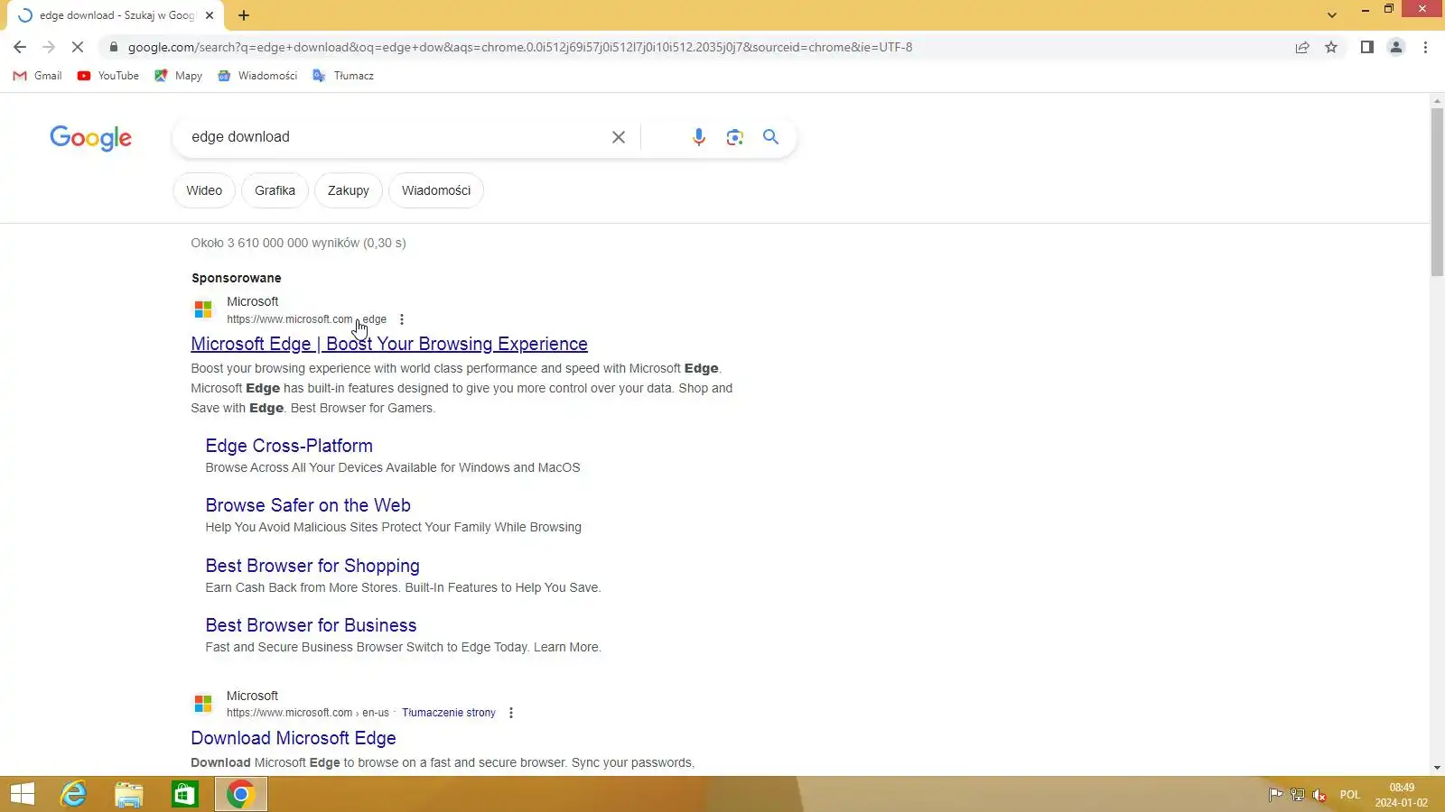Open File Explorer from the taskbar
1445x812 pixels.
(x=129, y=794)
